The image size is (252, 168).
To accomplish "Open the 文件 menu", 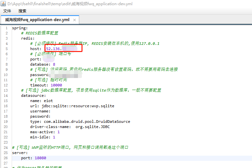I will pos(7,11).
